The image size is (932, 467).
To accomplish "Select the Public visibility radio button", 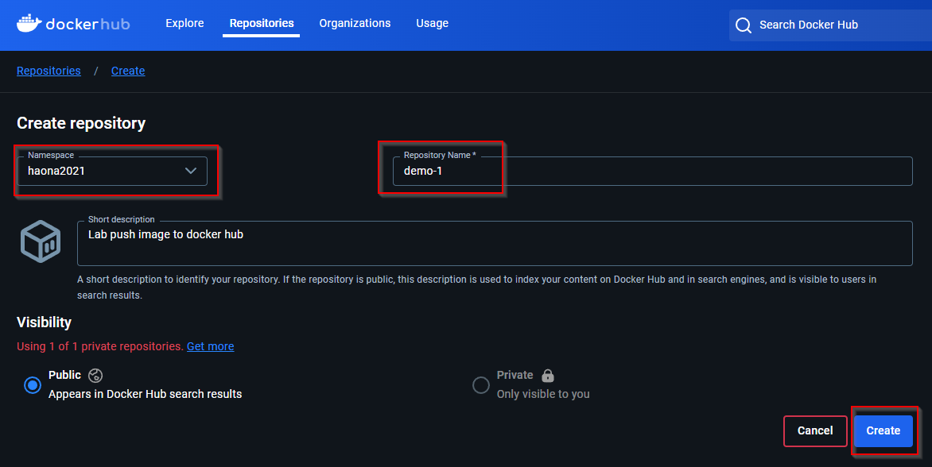I will [32, 385].
